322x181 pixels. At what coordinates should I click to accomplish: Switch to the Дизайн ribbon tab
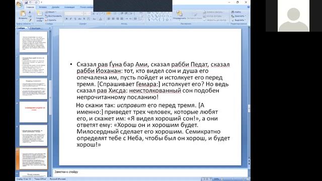[x=55, y=7]
